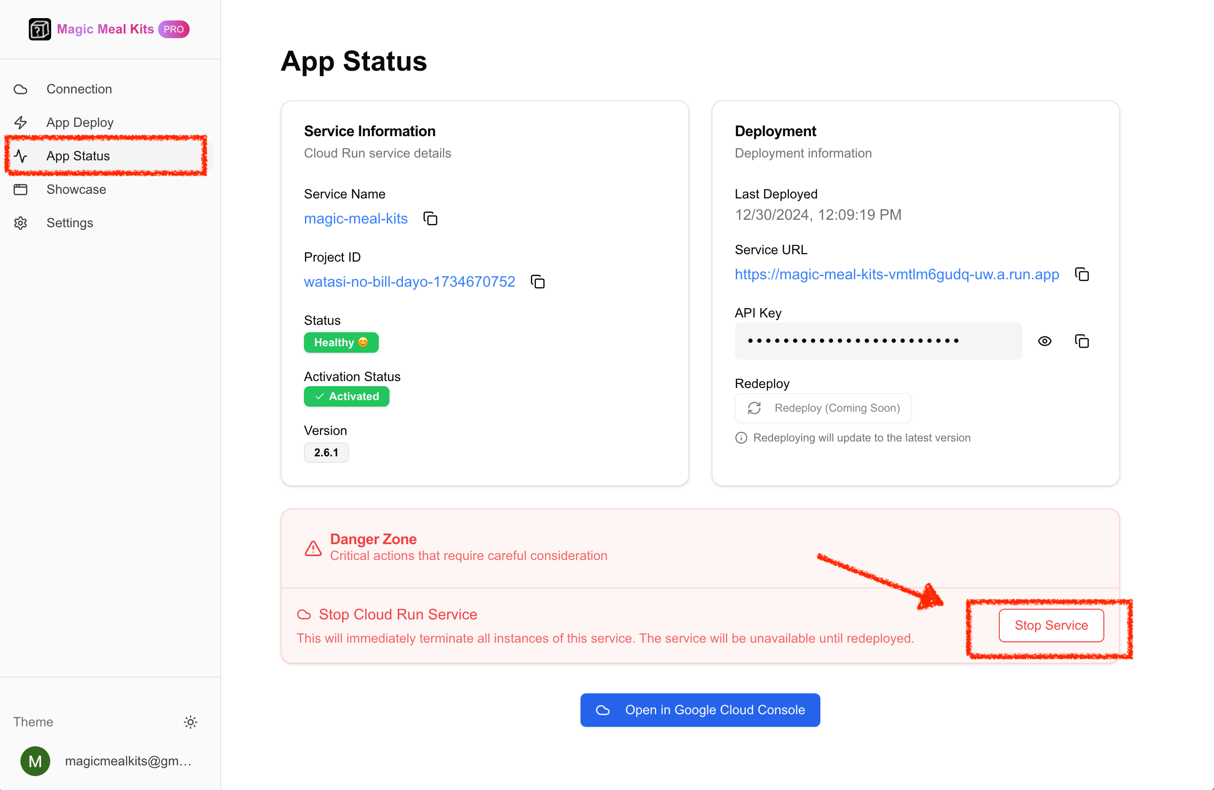The image size is (1214, 790).
Task: Click the window icon beside Showcase
Action: [20, 190]
